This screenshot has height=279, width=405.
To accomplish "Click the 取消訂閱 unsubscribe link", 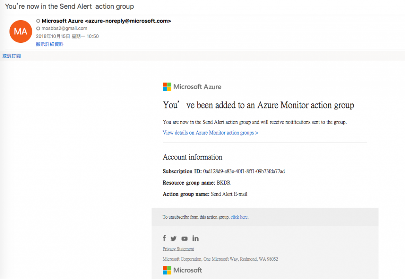I will point(11,56).
